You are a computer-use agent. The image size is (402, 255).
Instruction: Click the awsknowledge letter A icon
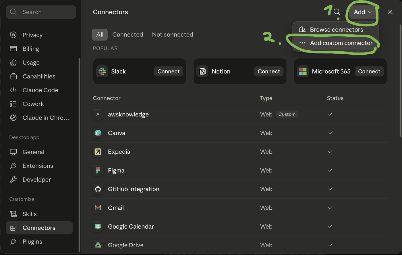(98, 114)
